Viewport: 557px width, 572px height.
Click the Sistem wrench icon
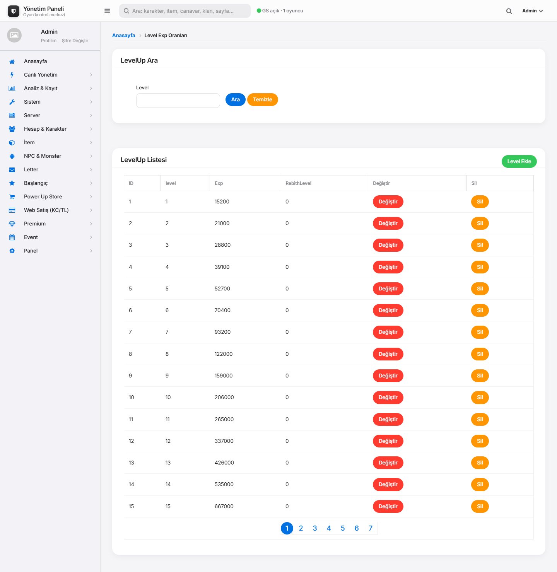pyautogui.click(x=12, y=102)
